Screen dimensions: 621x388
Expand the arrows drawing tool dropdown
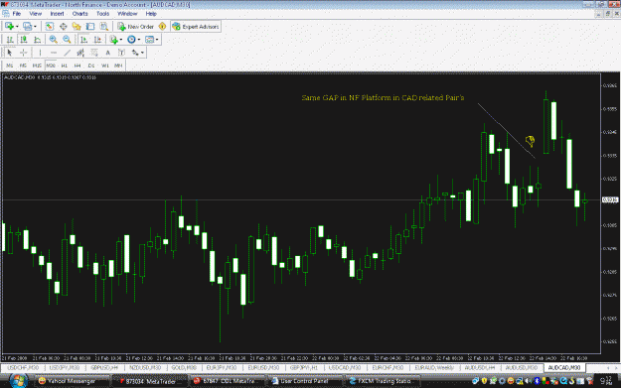[x=142, y=53]
